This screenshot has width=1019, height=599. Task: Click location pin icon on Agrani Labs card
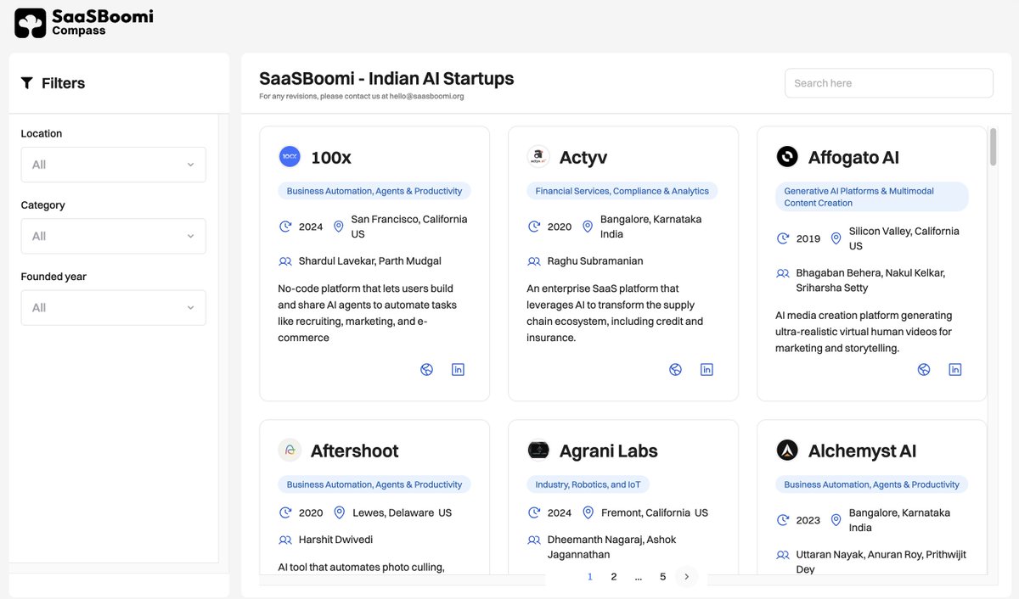coord(588,512)
